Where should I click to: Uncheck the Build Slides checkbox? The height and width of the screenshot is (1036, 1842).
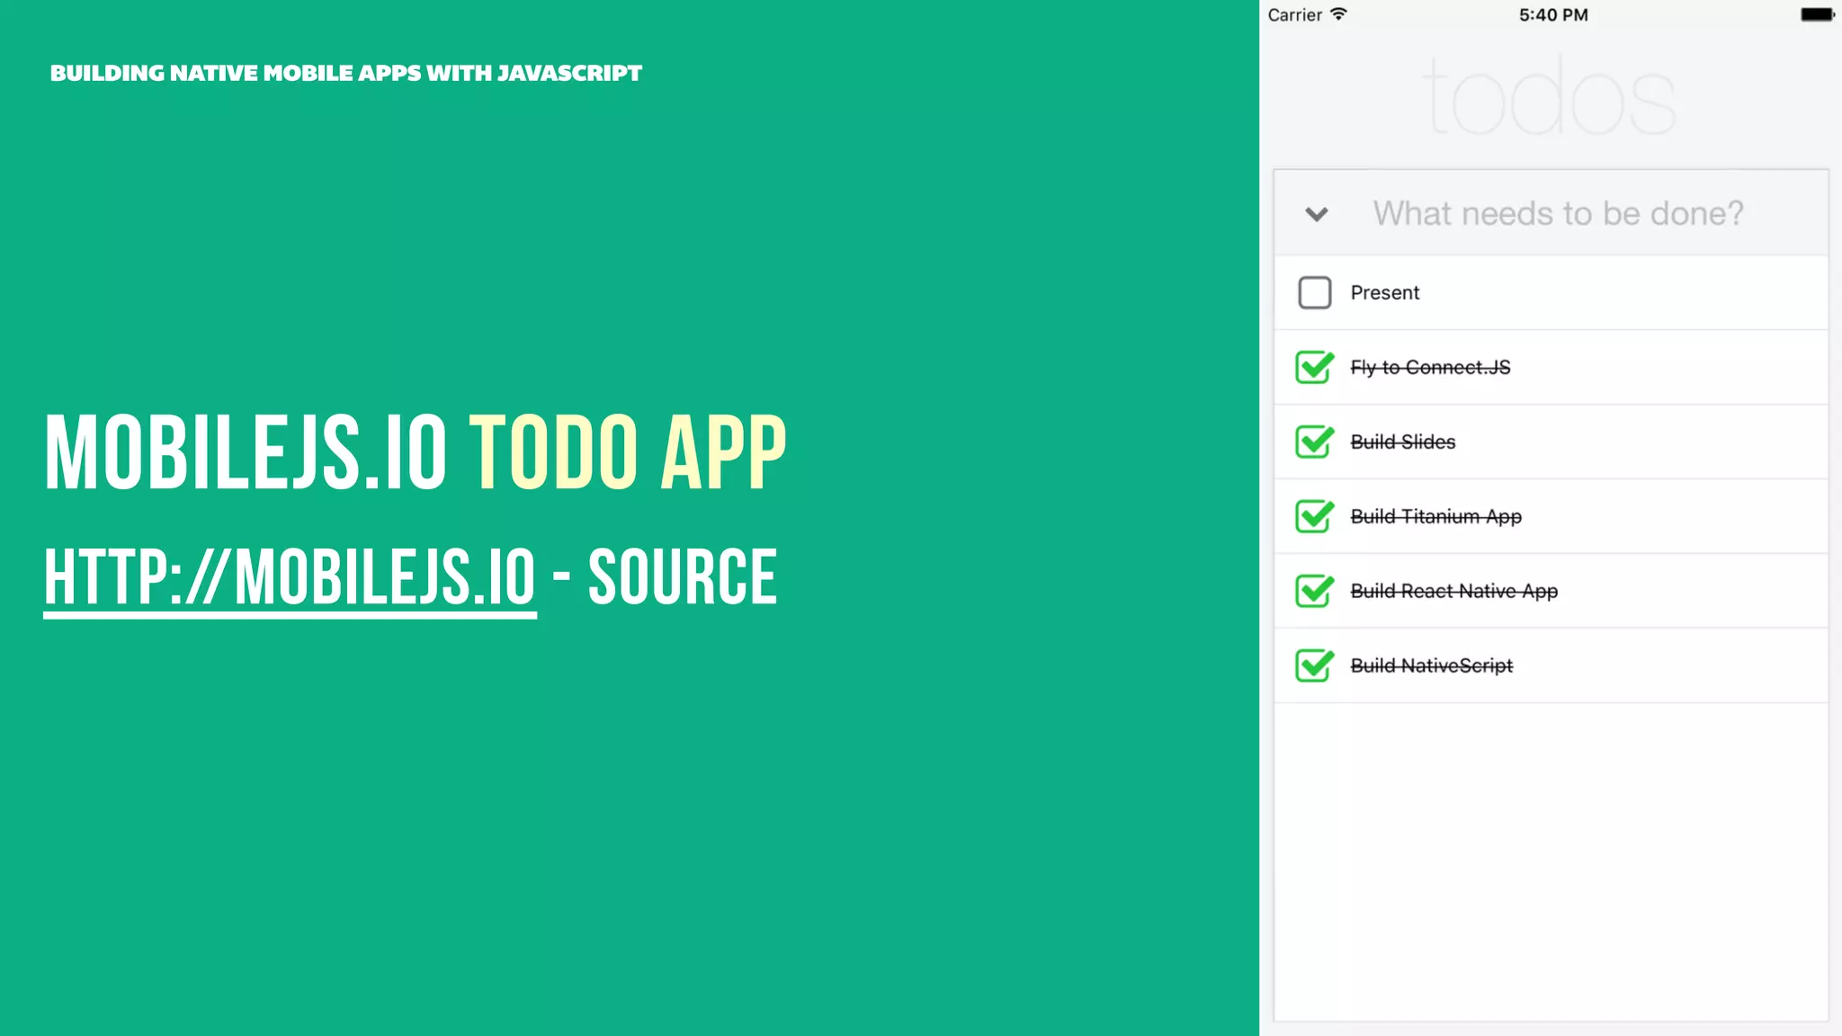point(1314,442)
